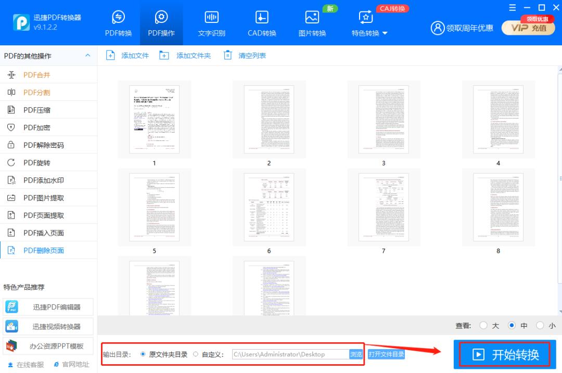This screenshot has width=562, height=373.
Task: Click the 开始转换 start conversion button
Action: coord(504,354)
